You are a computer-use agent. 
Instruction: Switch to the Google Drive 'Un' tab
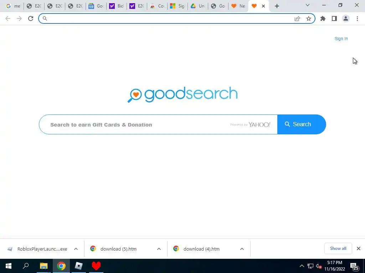pyautogui.click(x=197, y=6)
